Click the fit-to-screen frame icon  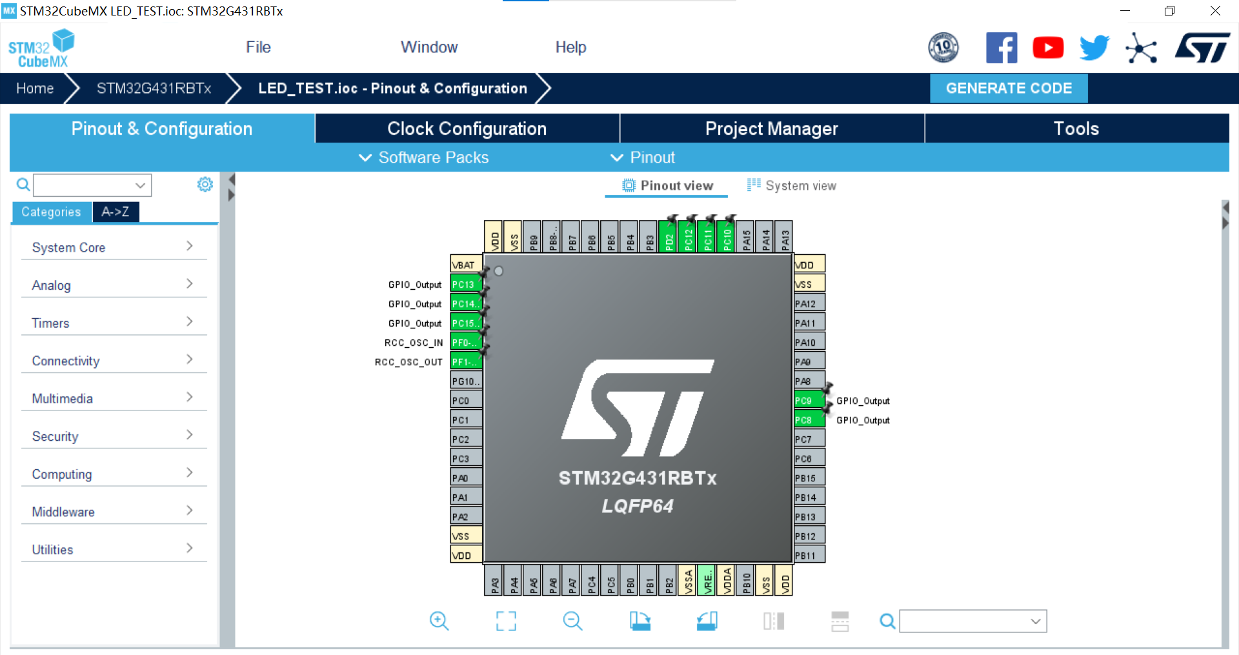pos(506,621)
